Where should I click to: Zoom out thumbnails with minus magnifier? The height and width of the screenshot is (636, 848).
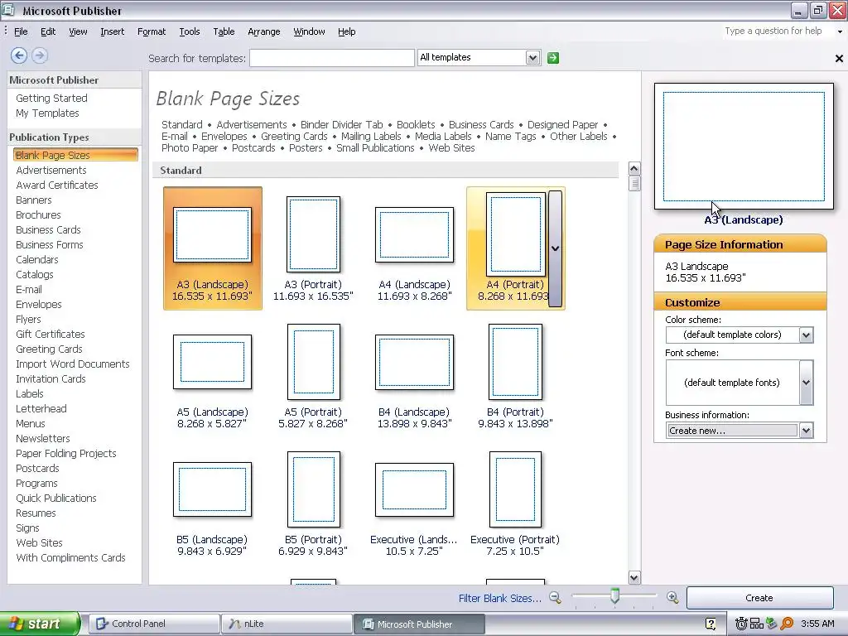(x=555, y=598)
